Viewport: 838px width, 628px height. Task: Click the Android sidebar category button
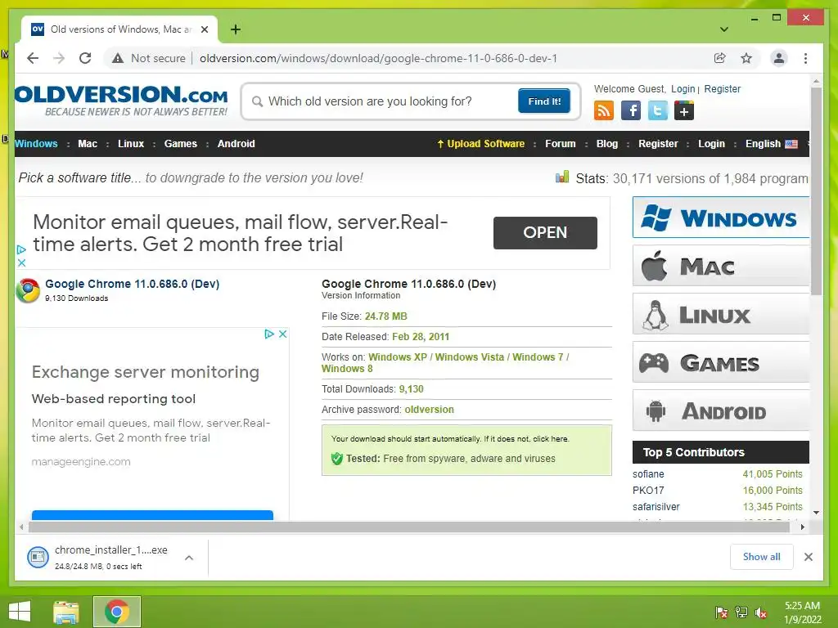click(721, 410)
